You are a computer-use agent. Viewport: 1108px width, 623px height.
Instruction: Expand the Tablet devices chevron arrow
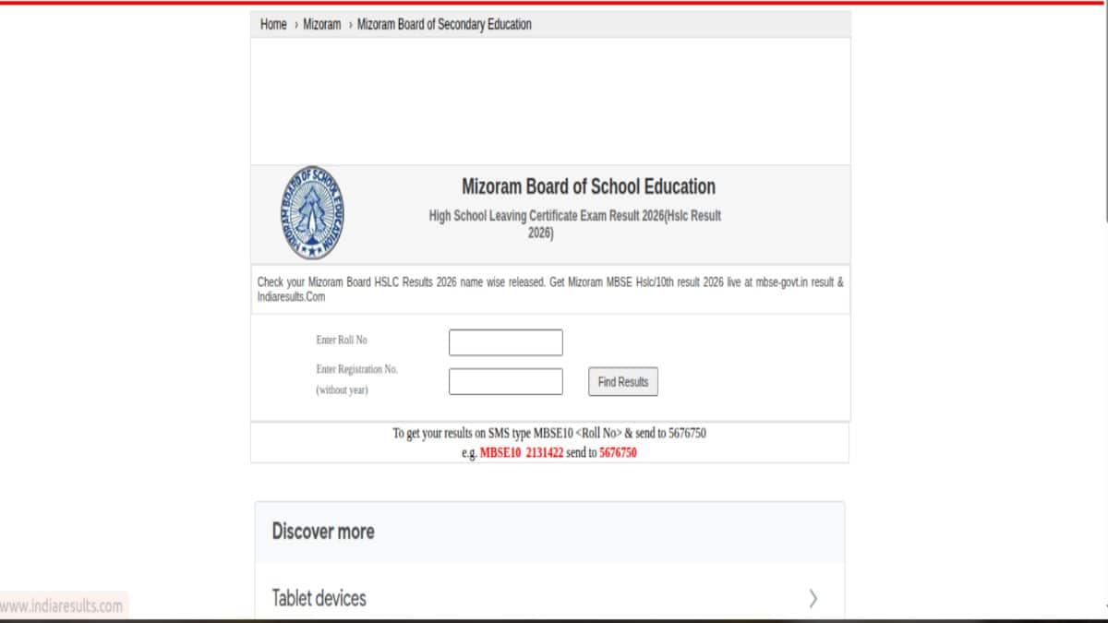pos(813,599)
